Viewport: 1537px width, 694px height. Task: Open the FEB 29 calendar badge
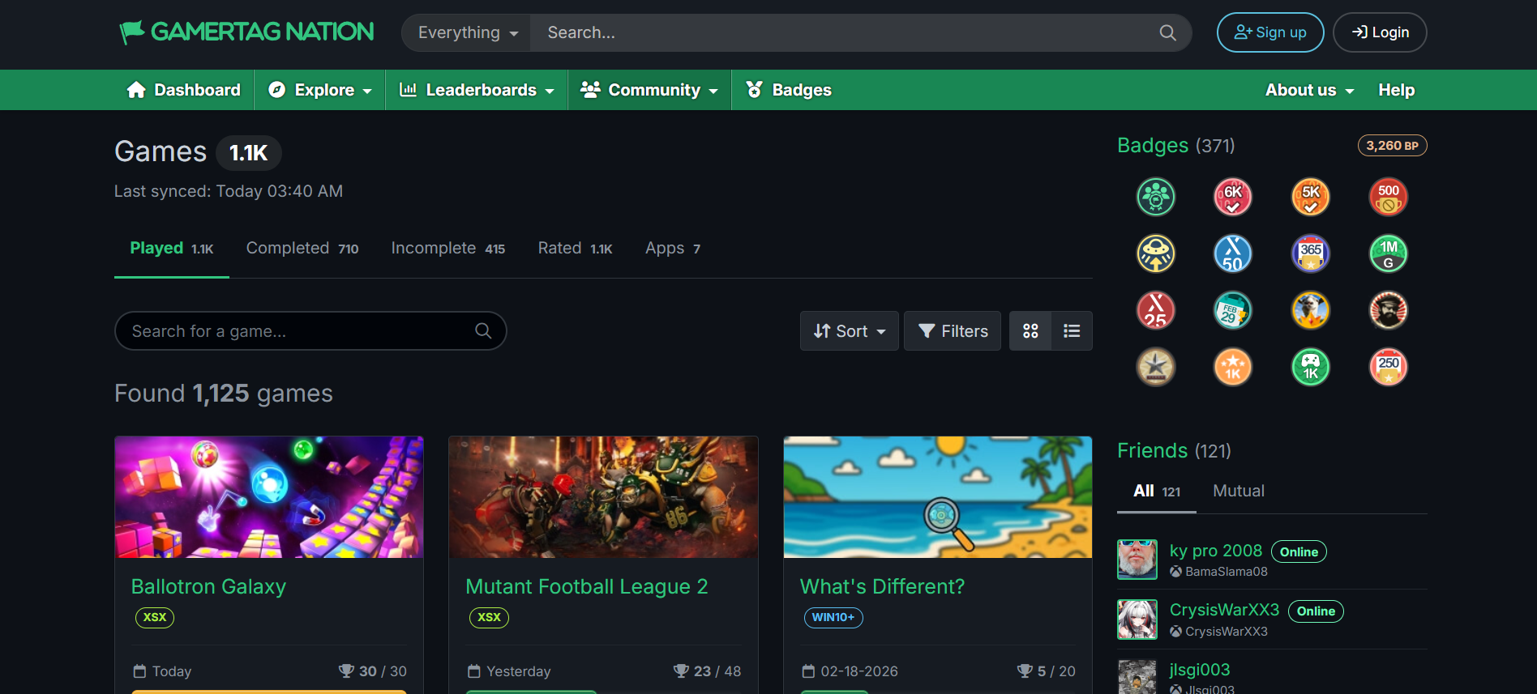click(1232, 310)
